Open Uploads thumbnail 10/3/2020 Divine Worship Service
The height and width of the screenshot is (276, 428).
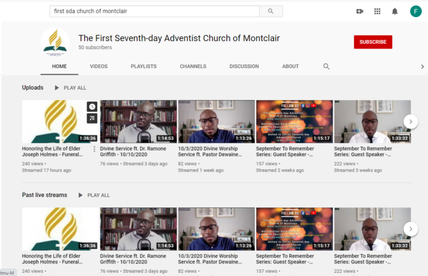click(217, 122)
